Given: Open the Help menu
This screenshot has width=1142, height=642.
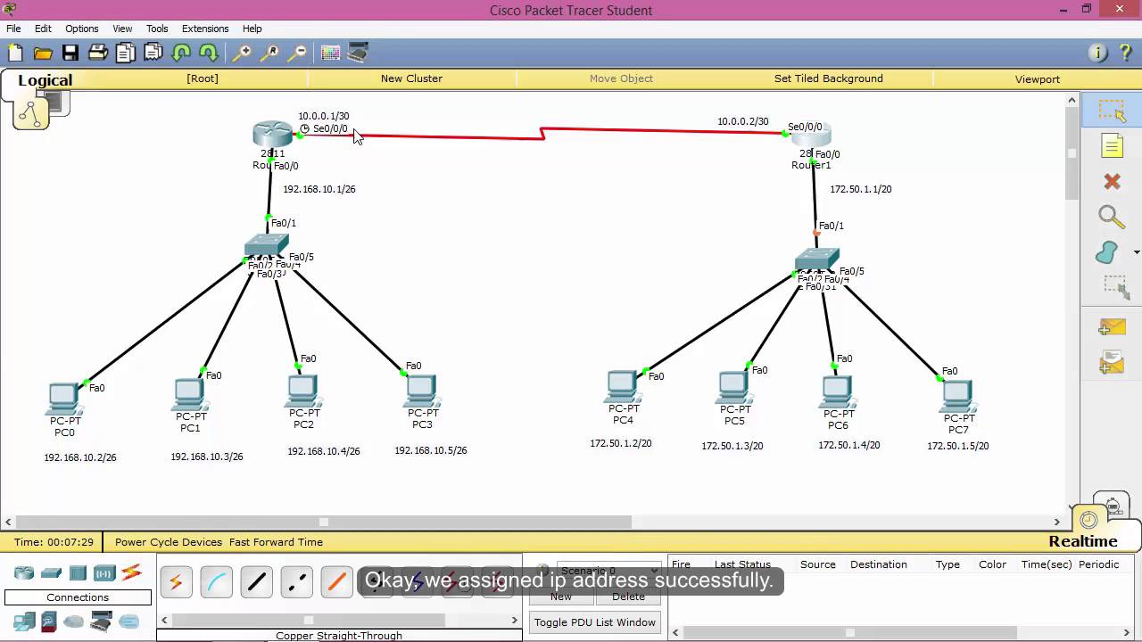Looking at the screenshot, I should click(x=252, y=29).
